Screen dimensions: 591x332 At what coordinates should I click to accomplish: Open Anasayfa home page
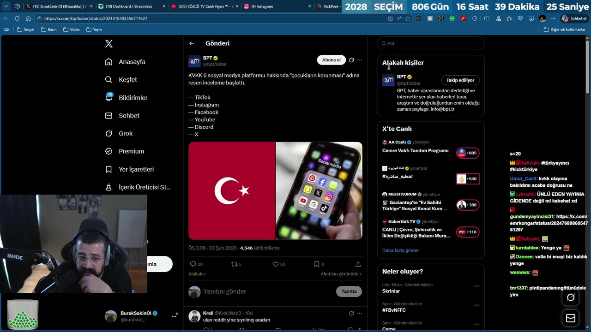point(125,62)
